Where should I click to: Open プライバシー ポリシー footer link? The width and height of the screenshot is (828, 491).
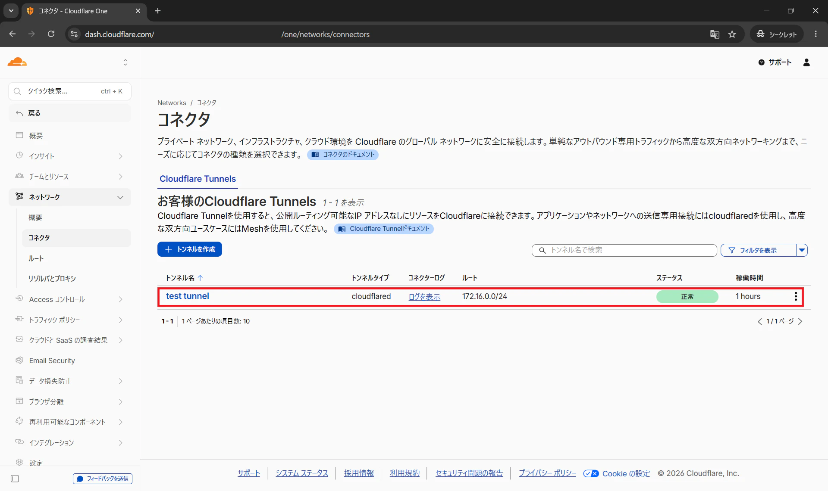click(x=548, y=473)
